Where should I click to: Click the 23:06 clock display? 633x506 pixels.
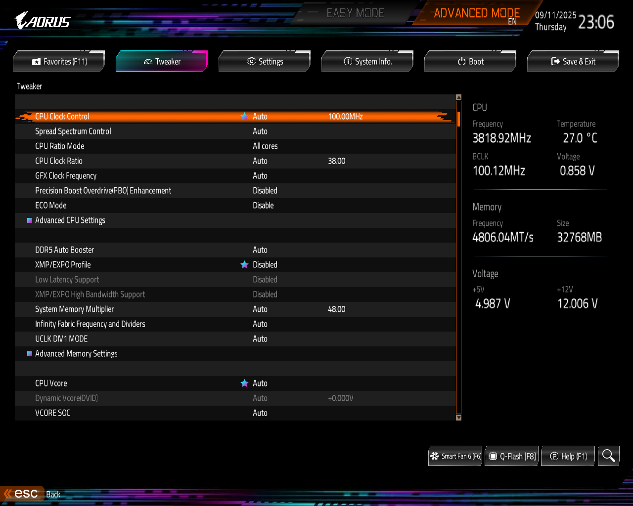click(596, 22)
